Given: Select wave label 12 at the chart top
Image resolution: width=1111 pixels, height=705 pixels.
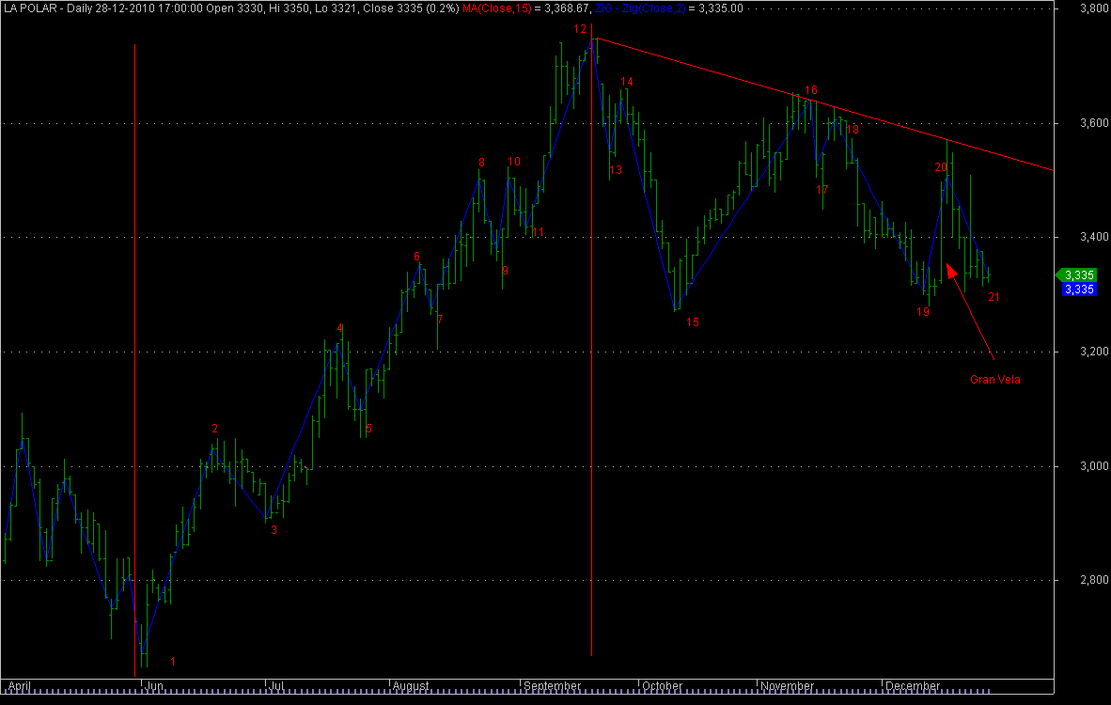Looking at the screenshot, I should click(x=580, y=29).
